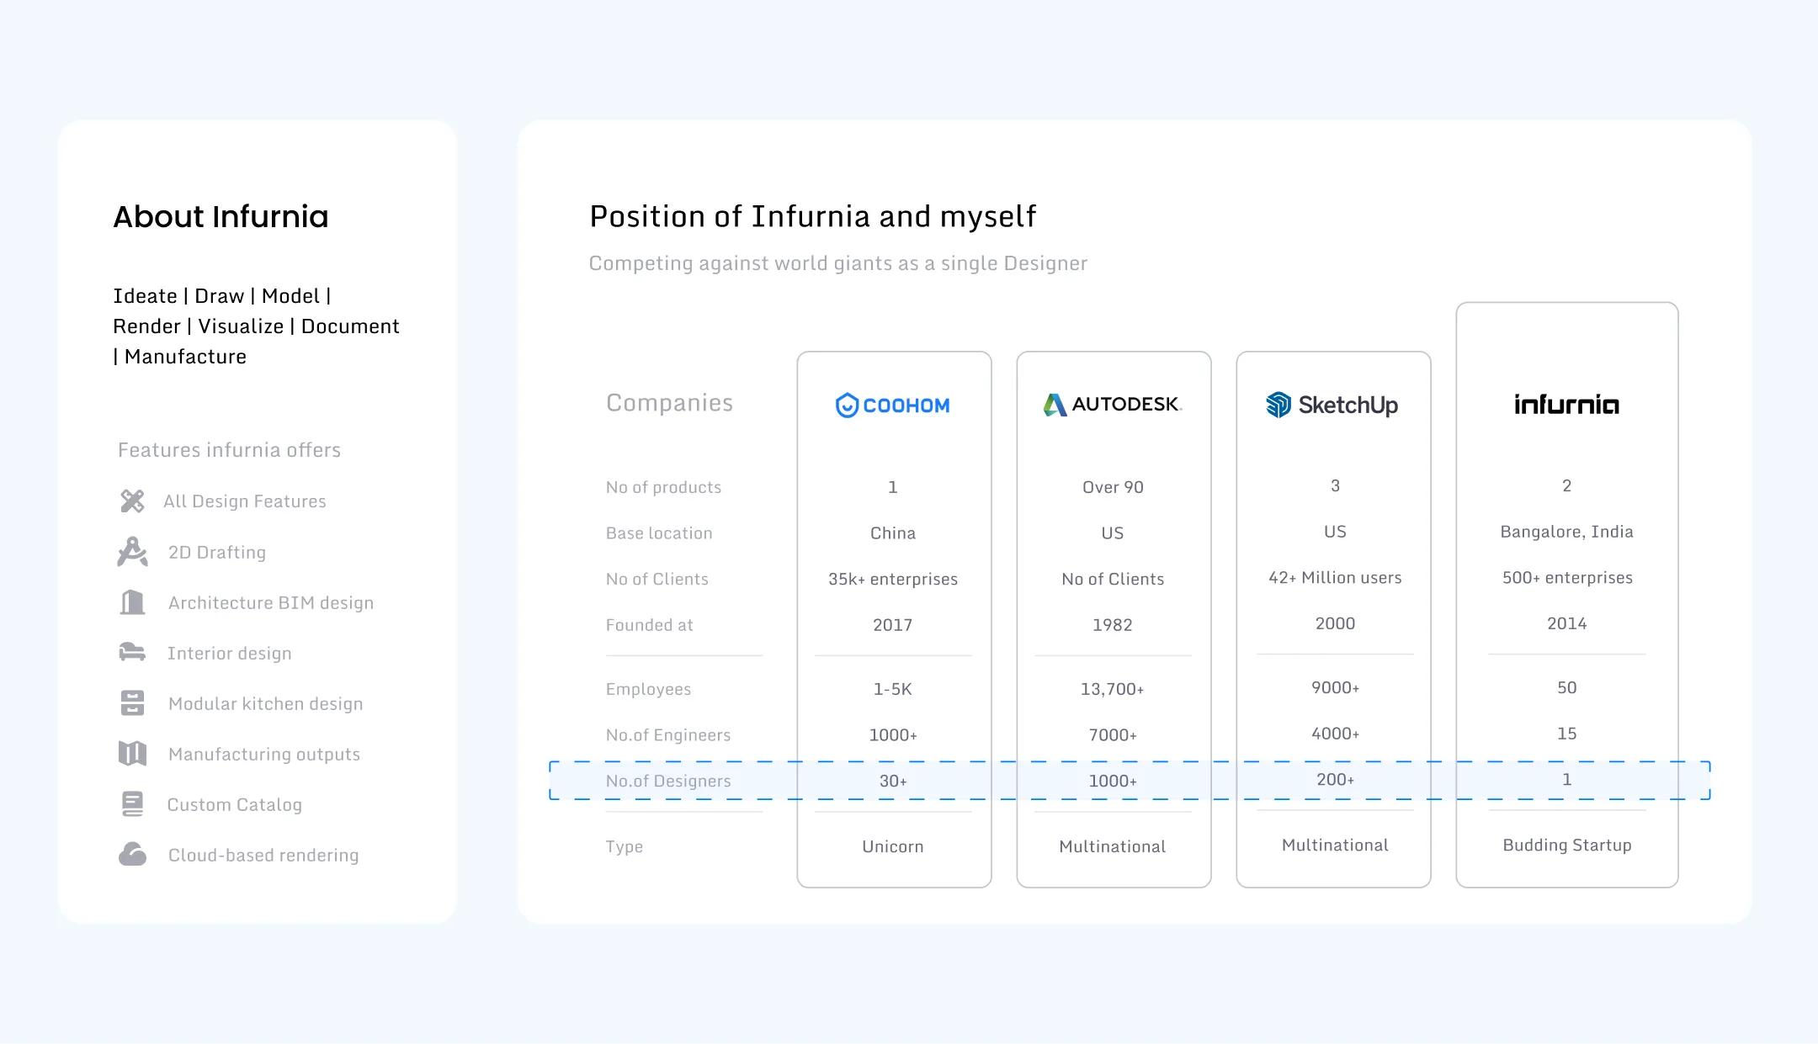Click the founded year '2014' cell
Image resolution: width=1818 pixels, height=1044 pixels.
pos(1567,623)
